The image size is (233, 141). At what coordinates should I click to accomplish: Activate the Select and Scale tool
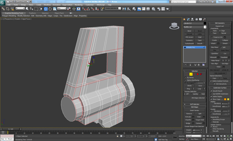[x=55, y=9]
